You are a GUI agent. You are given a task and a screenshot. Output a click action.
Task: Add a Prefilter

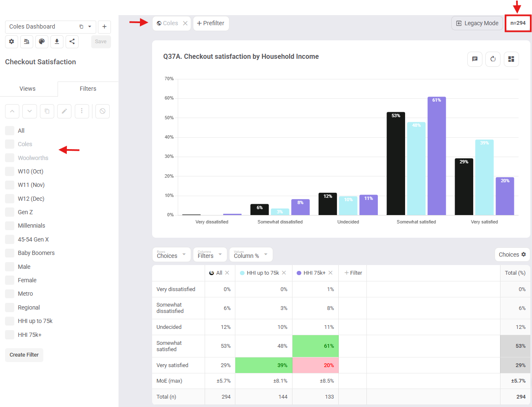tap(211, 24)
